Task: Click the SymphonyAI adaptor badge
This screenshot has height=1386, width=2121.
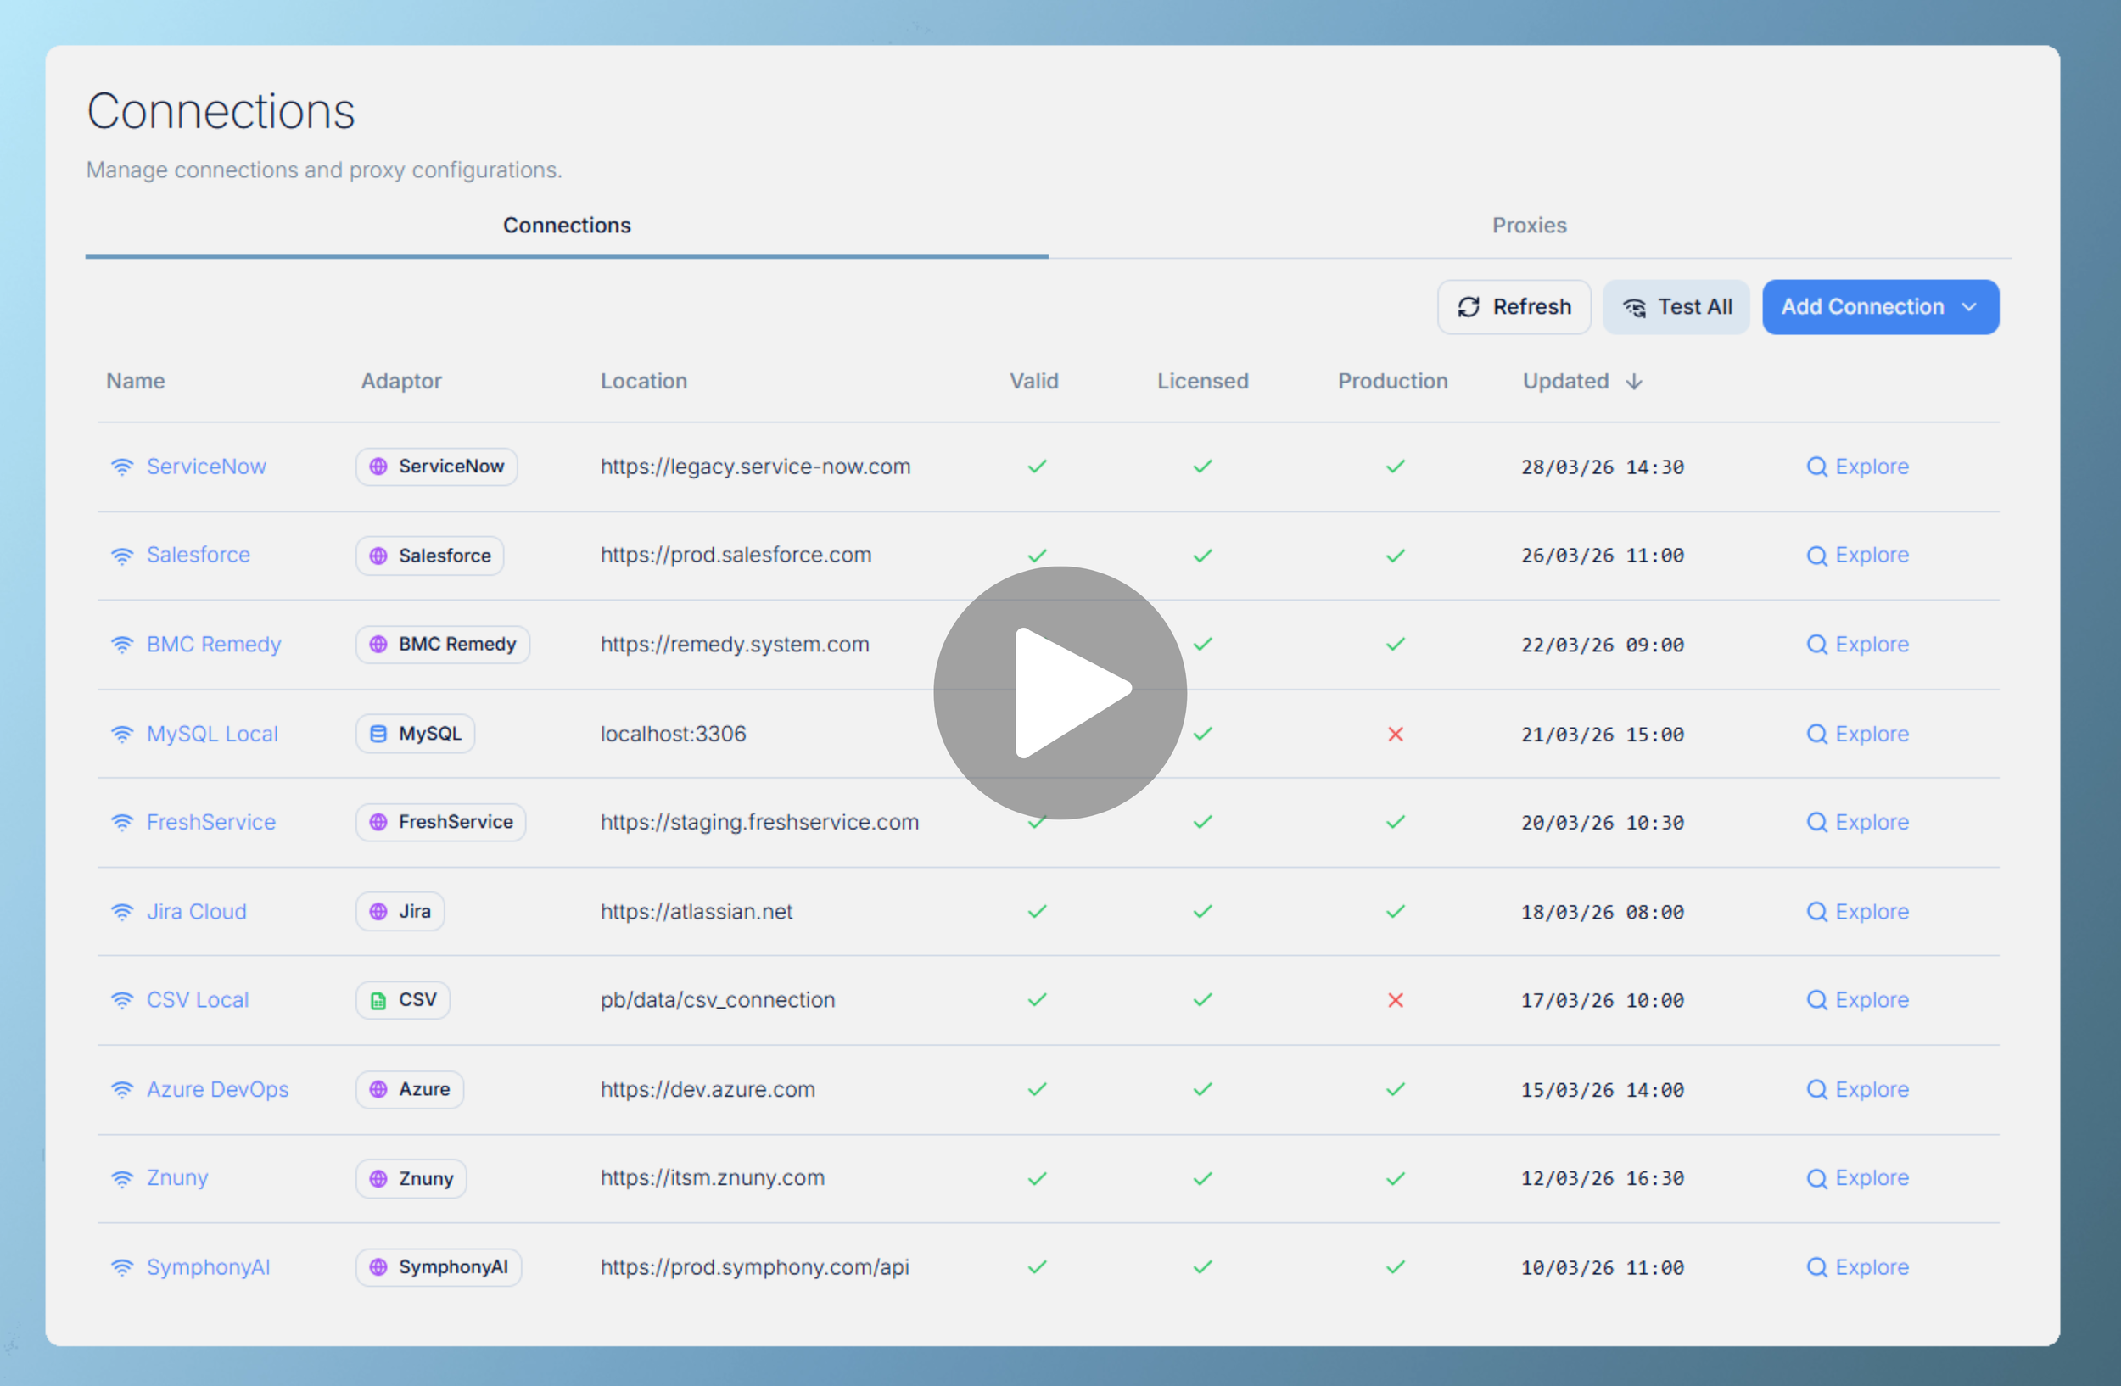Action: [439, 1267]
